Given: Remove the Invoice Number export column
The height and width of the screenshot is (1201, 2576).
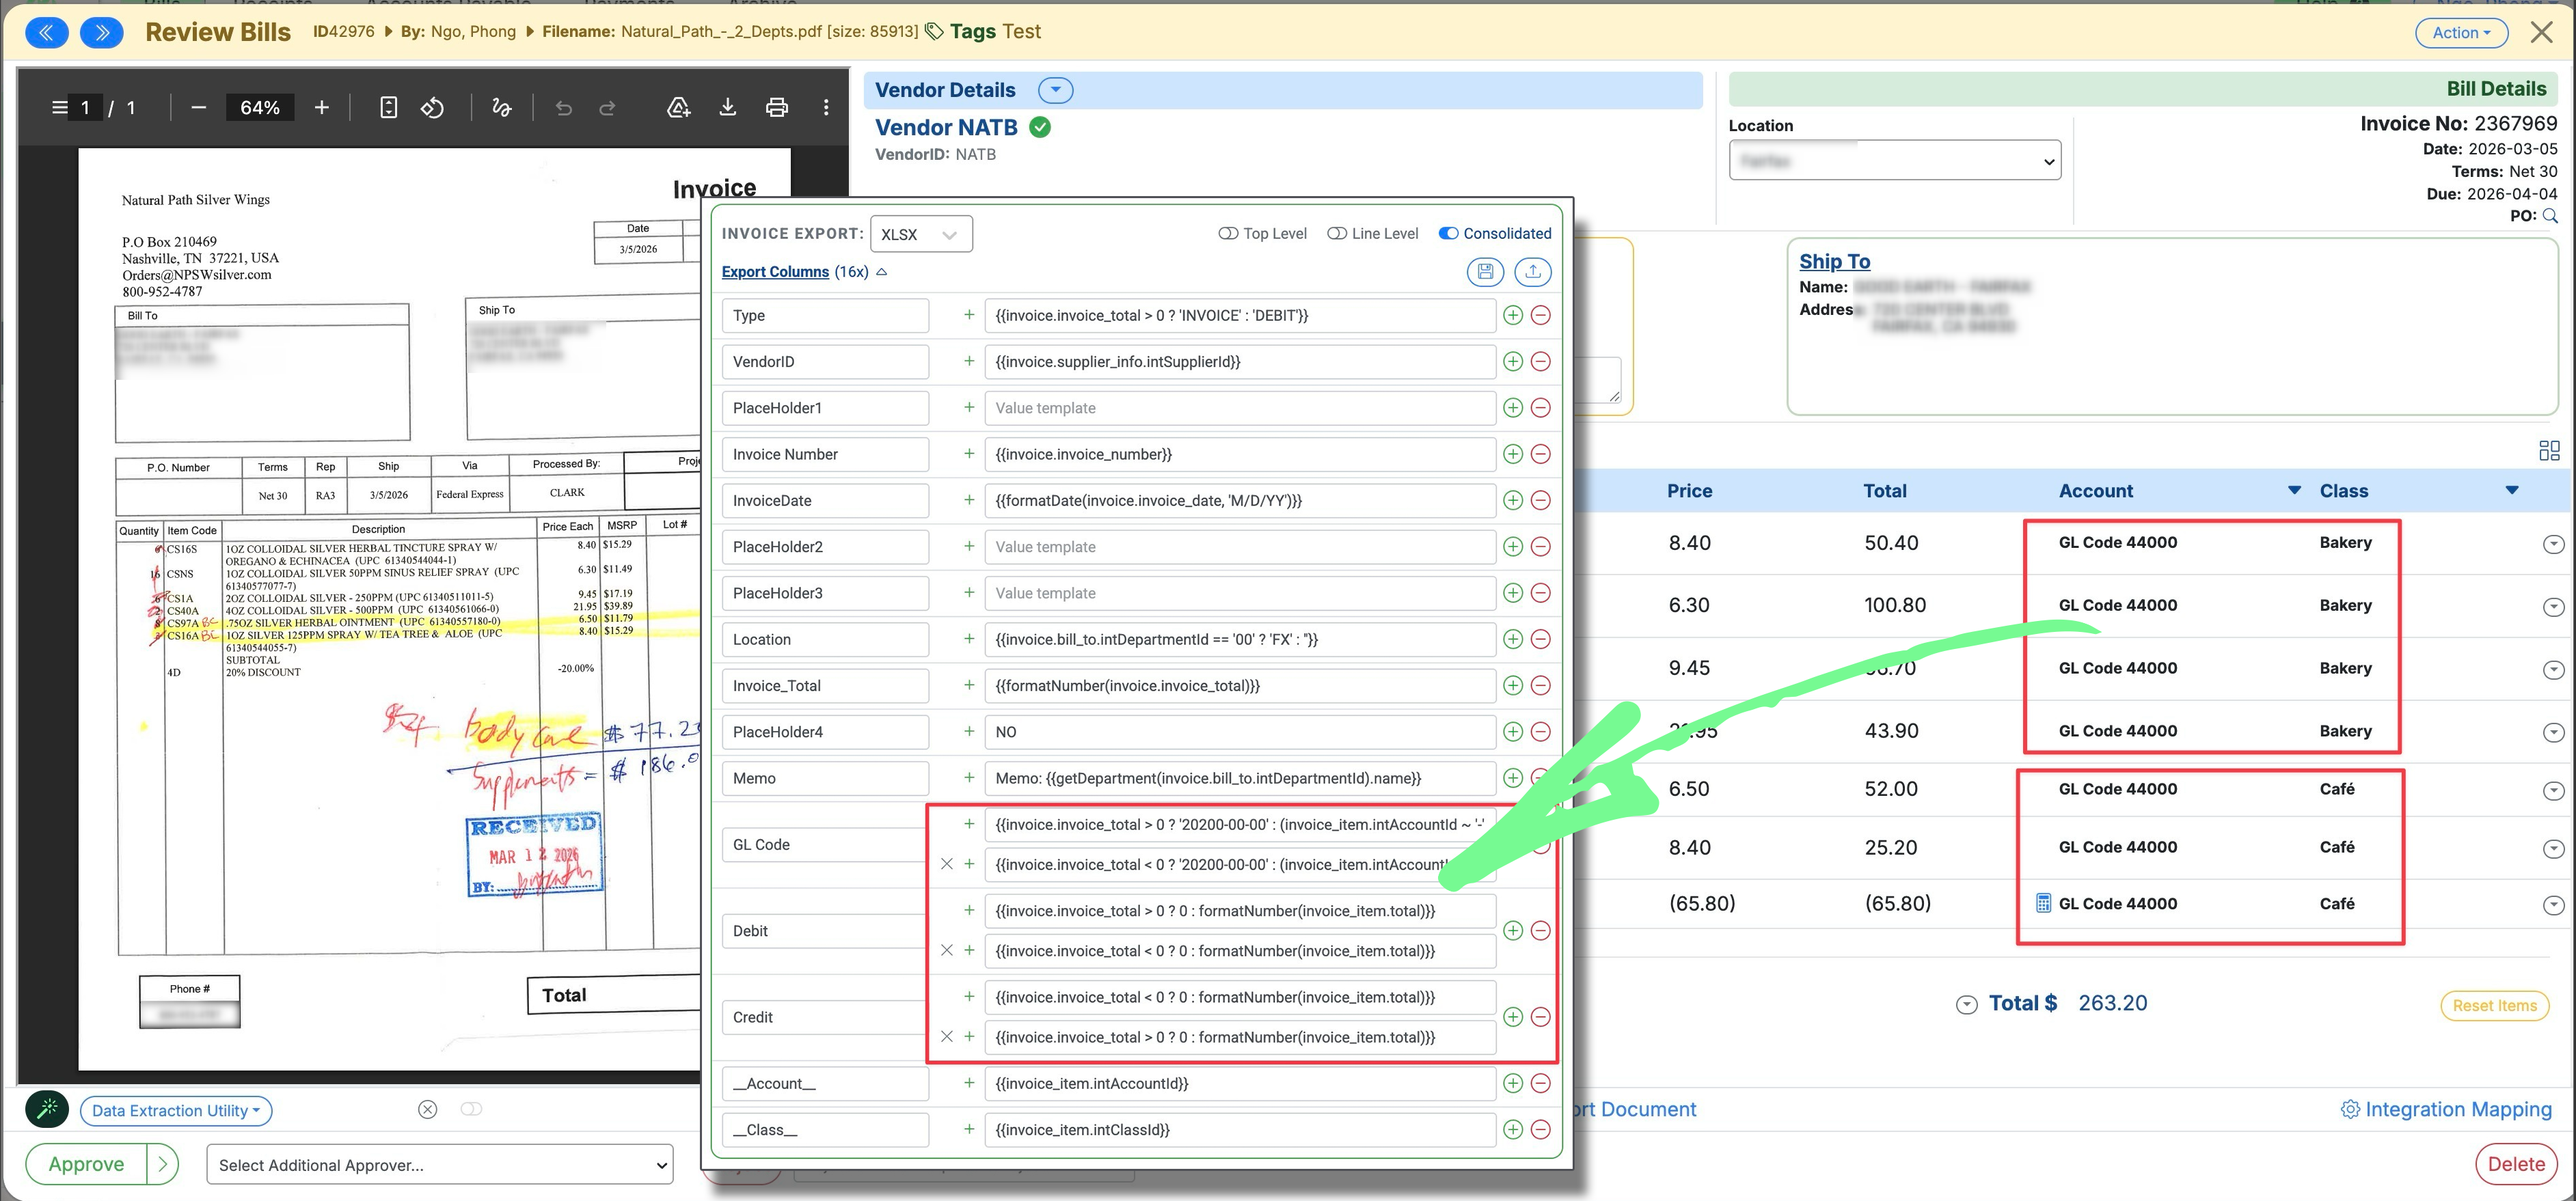Looking at the screenshot, I should pyautogui.click(x=1540, y=454).
